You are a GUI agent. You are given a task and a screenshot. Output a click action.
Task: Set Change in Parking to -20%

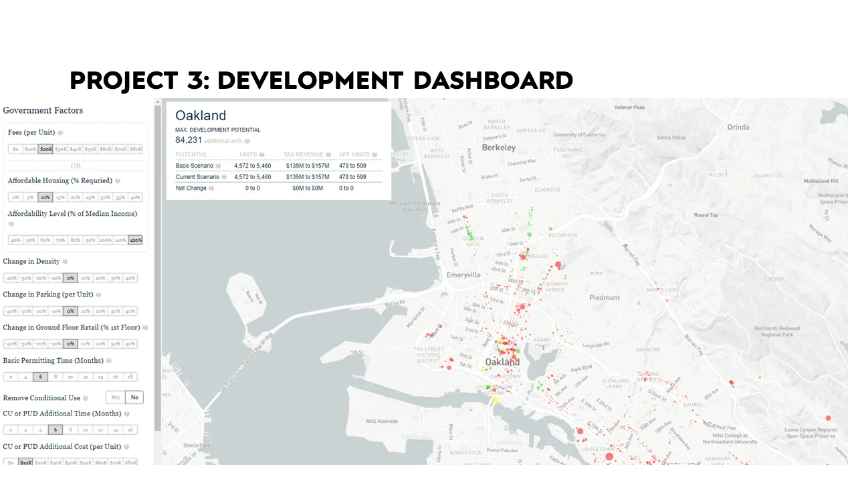click(x=41, y=311)
